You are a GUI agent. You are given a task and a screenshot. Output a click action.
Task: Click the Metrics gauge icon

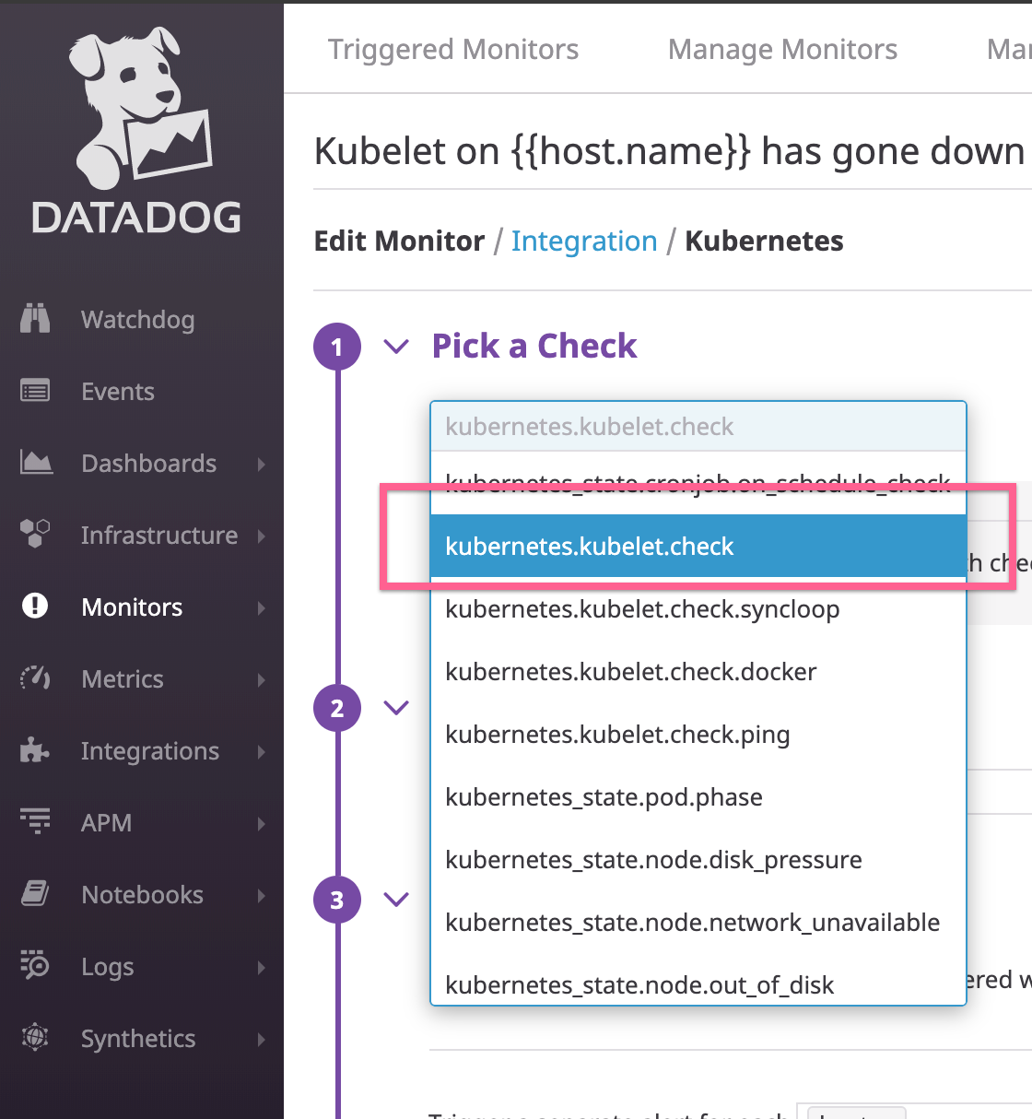pyautogui.click(x=35, y=677)
